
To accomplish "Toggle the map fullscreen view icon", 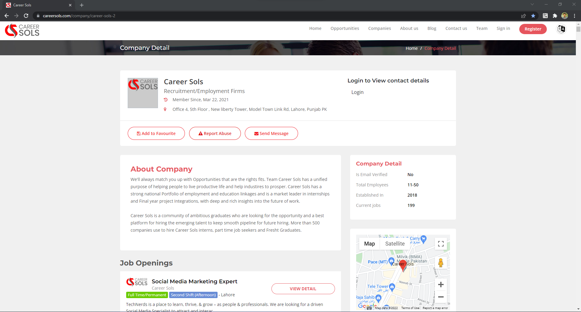I will [441, 244].
